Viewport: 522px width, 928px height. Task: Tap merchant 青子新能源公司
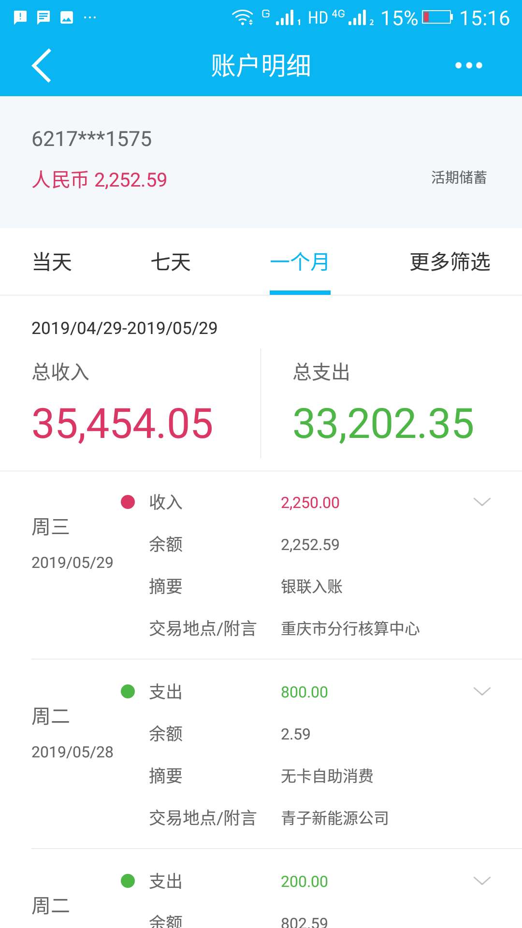(x=335, y=818)
